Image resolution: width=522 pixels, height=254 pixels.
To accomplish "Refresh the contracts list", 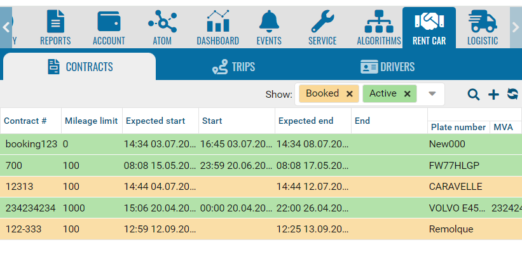I will point(512,95).
